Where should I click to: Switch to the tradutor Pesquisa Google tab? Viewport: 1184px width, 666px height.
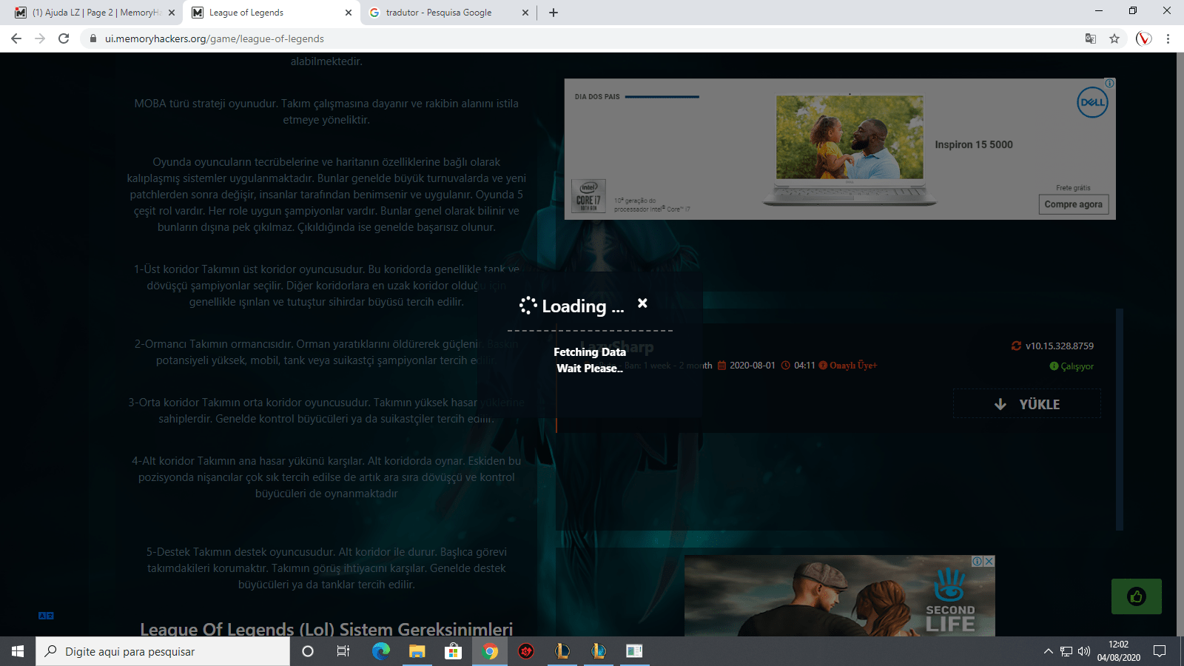[x=448, y=13]
